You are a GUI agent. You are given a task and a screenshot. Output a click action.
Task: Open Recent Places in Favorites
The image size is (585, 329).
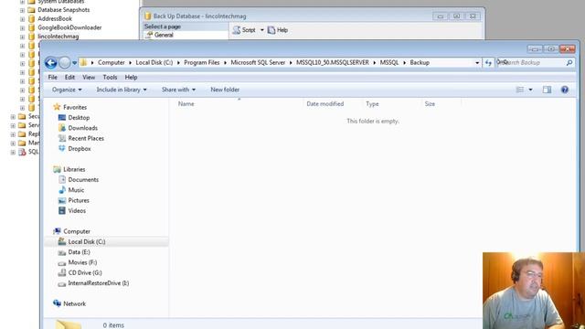[86, 138]
